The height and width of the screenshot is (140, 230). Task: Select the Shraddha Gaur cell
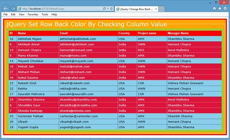[x=38, y=105]
